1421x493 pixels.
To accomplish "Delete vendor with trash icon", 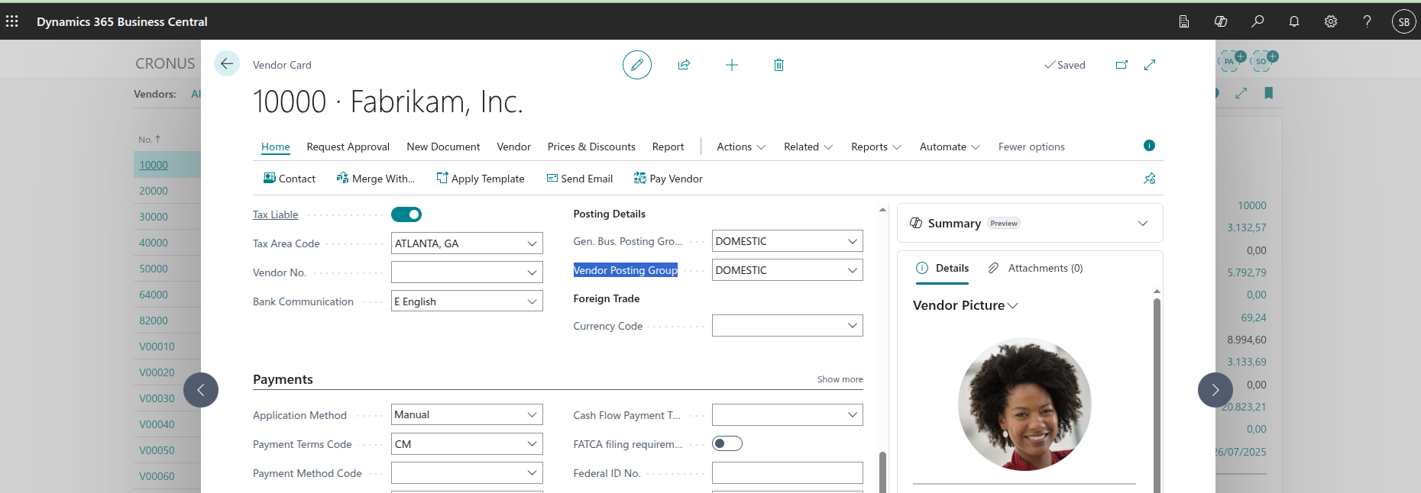I will point(778,65).
